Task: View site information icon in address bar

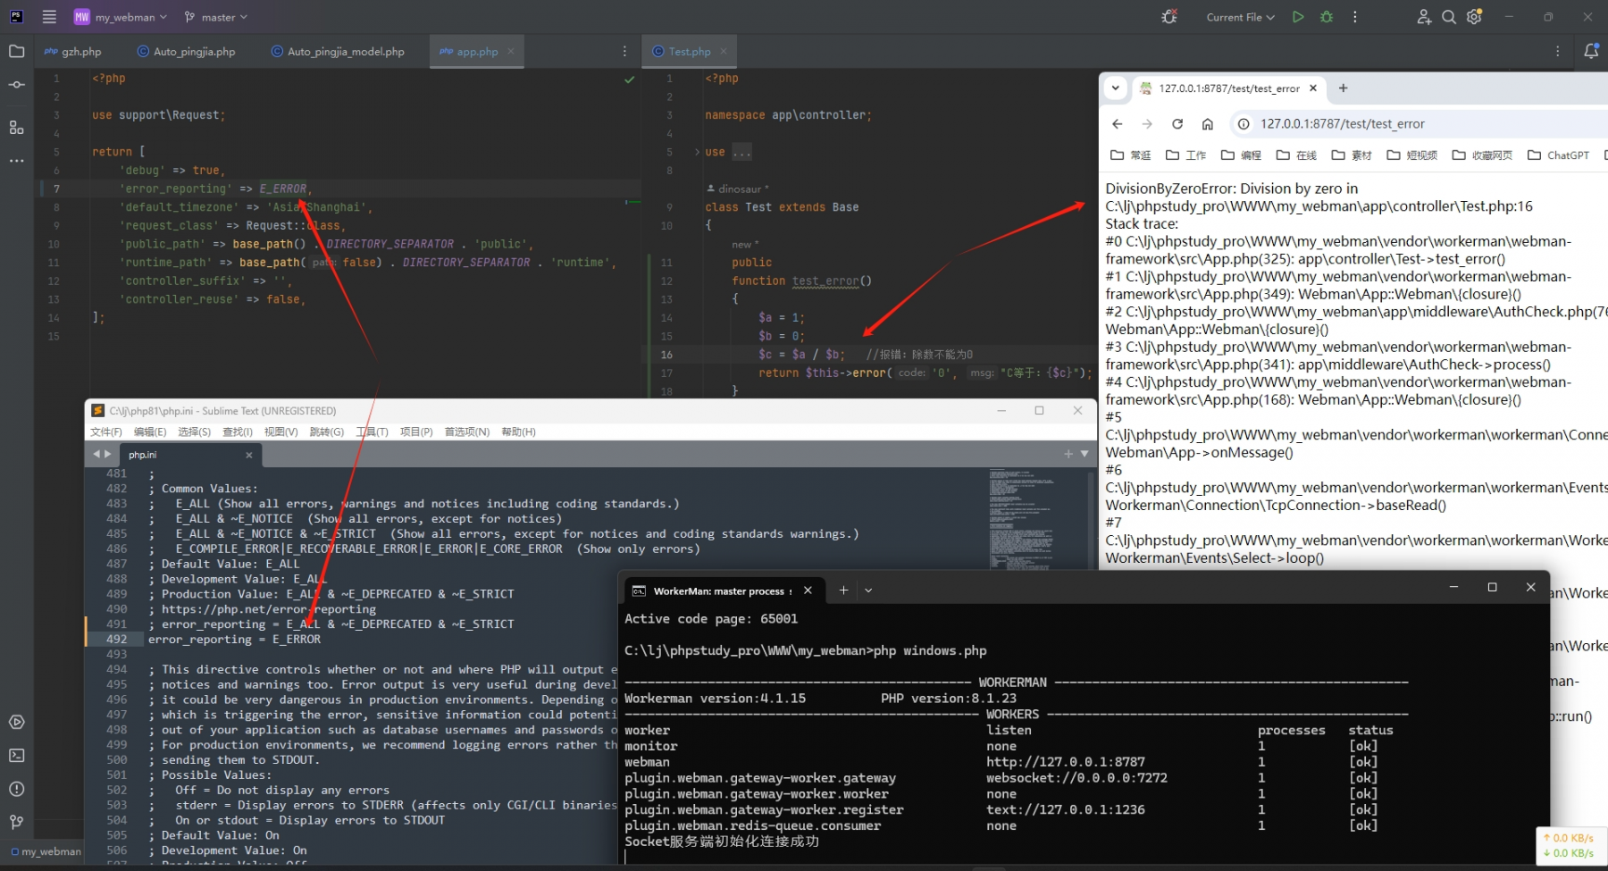Action: tap(1243, 124)
